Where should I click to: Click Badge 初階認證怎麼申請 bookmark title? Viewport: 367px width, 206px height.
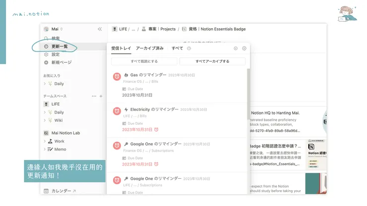[x=275, y=146]
